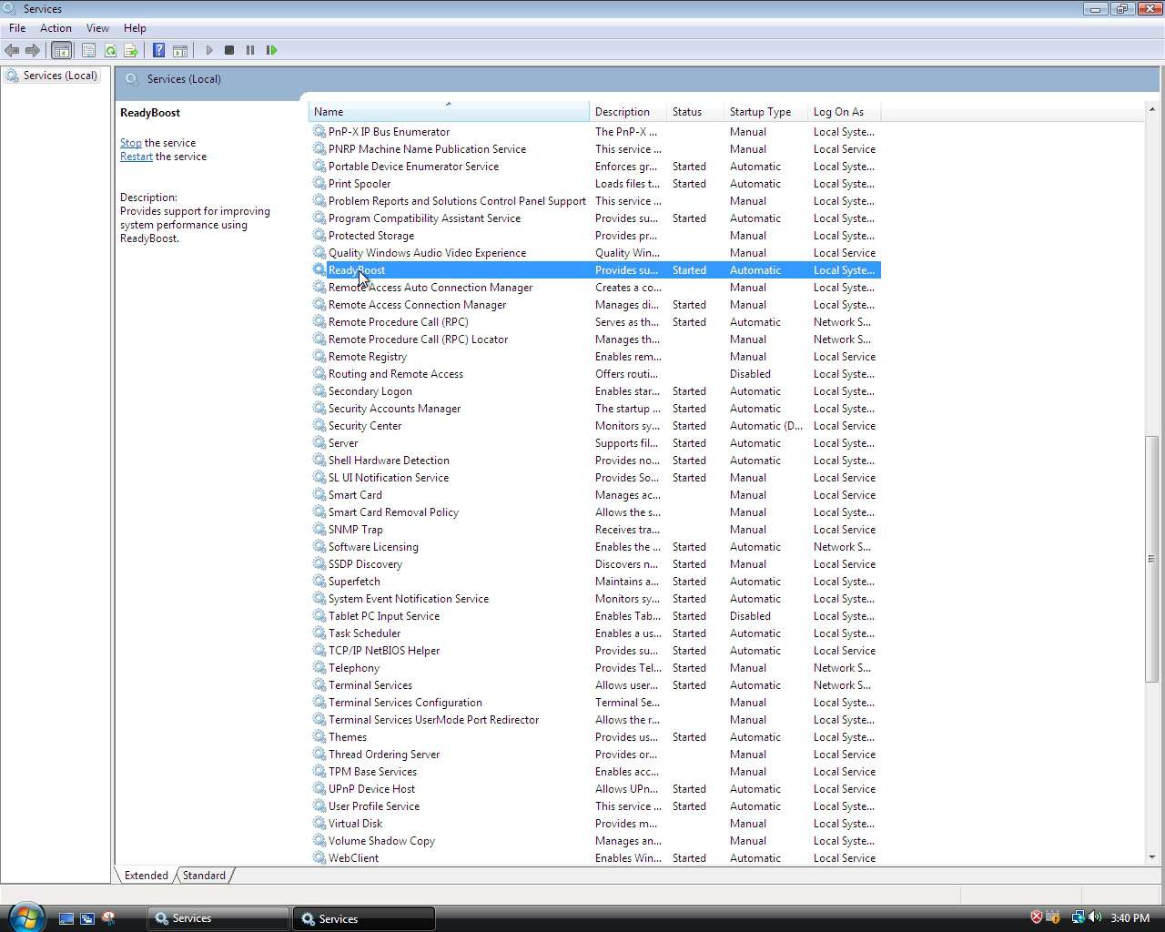The width and height of the screenshot is (1165, 932).
Task: Click the 3:40 PM taskbar clock
Action: (1130, 918)
